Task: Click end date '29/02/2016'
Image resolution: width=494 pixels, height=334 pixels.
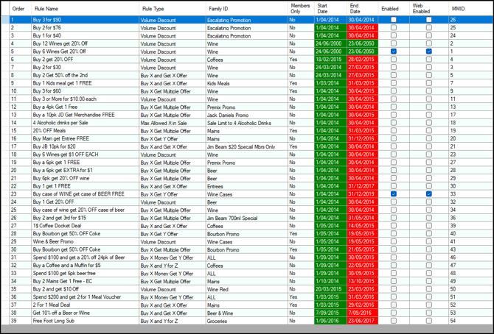Action: pos(361,305)
